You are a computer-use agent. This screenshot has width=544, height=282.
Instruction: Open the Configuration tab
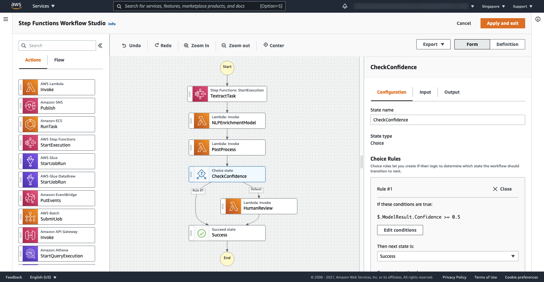[391, 92]
